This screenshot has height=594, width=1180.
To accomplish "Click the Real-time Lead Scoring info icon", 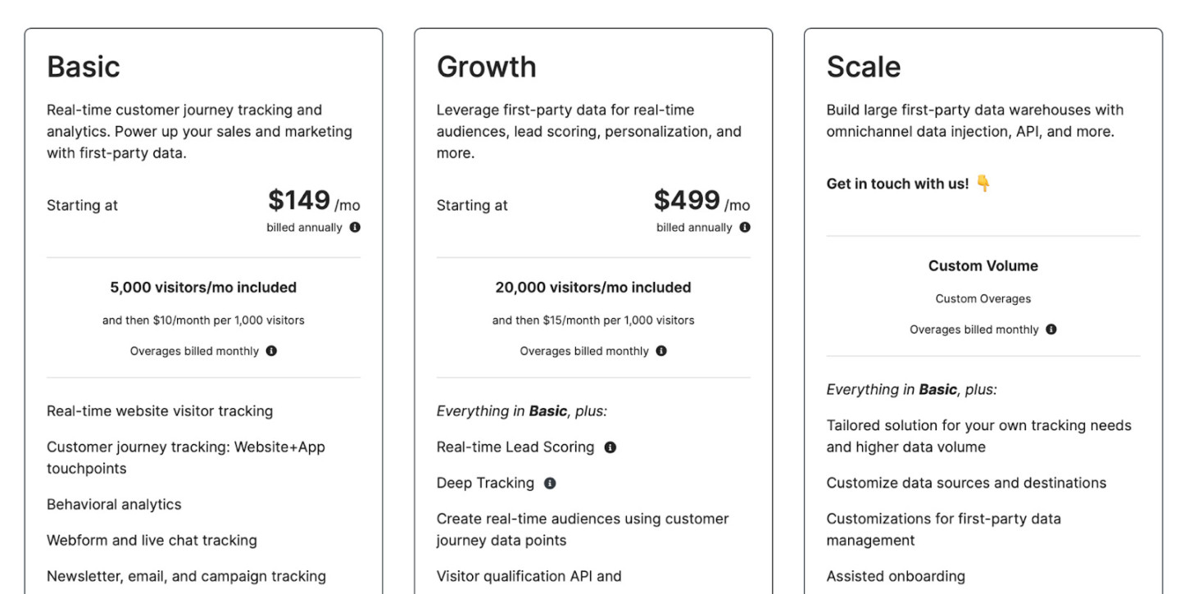I will tap(608, 447).
